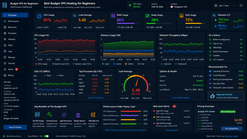
Task: Toggle the Write legend in Disk I/O chart
Action: pyautogui.click(x=60, y=75)
